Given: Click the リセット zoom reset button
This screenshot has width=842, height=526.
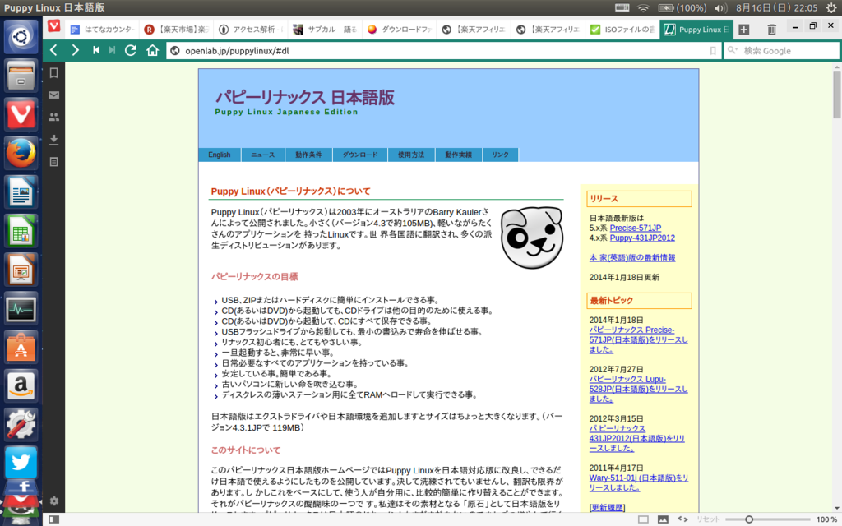Looking at the screenshot, I should point(708,519).
